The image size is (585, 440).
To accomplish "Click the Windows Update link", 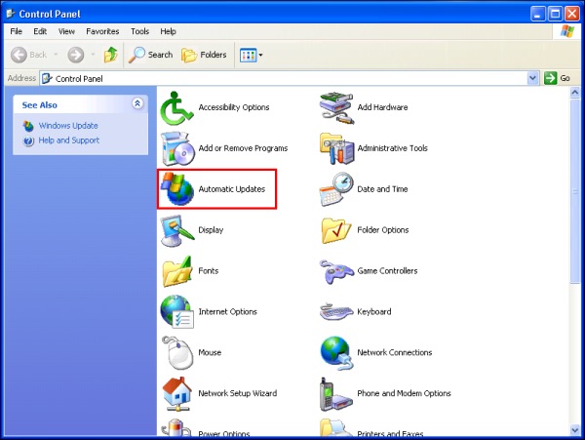I will click(x=68, y=126).
